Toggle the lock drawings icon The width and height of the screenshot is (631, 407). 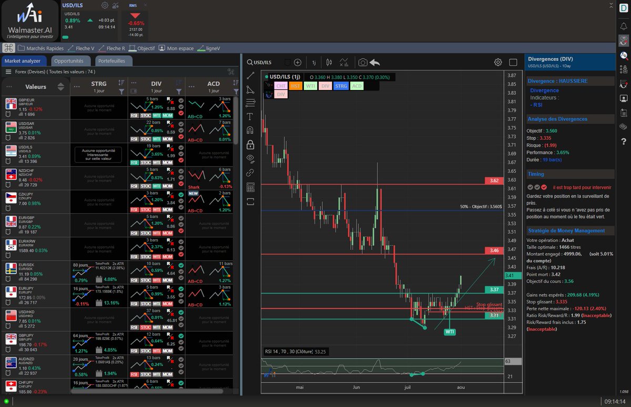(250, 144)
